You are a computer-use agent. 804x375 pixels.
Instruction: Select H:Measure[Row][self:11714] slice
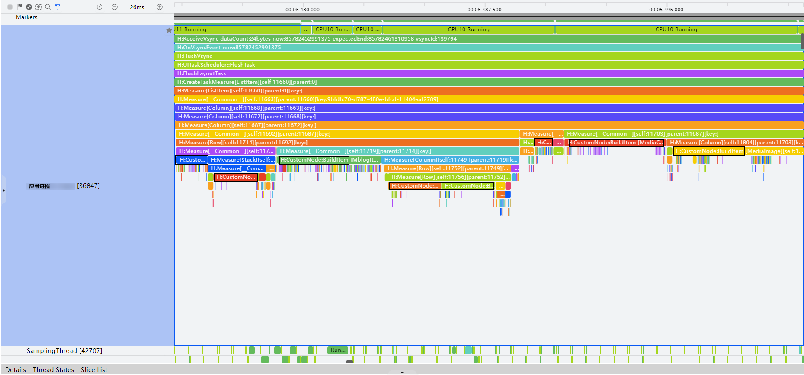click(347, 143)
